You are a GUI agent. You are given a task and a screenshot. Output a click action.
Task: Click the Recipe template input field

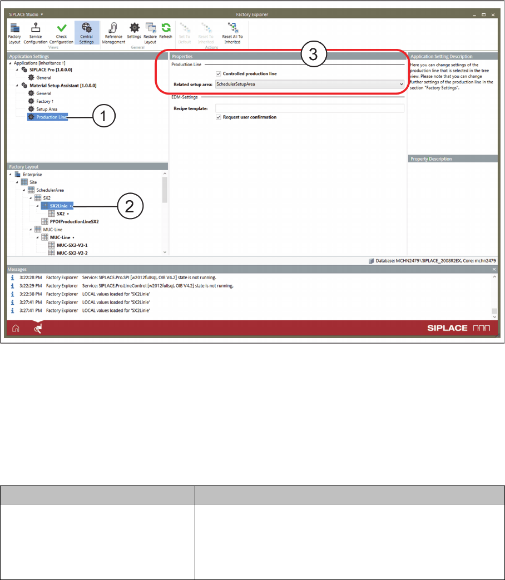pos(310,108)
